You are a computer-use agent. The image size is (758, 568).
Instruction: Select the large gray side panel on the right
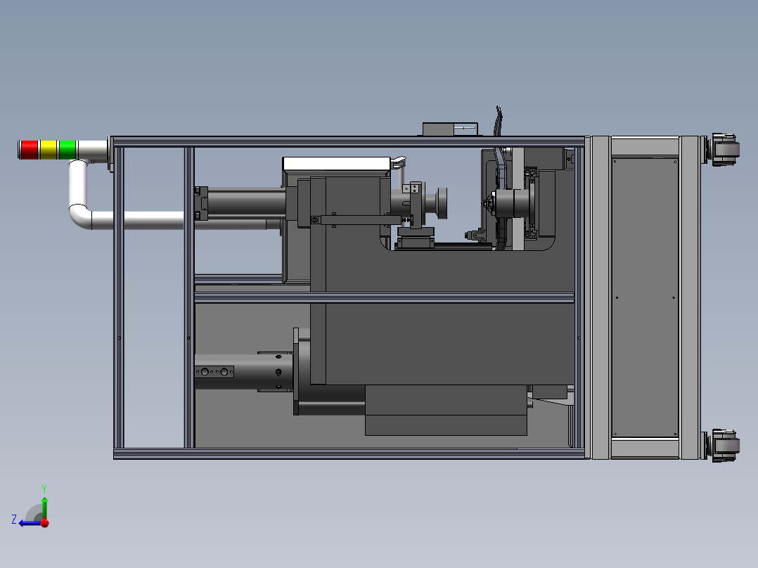(645, 297)
